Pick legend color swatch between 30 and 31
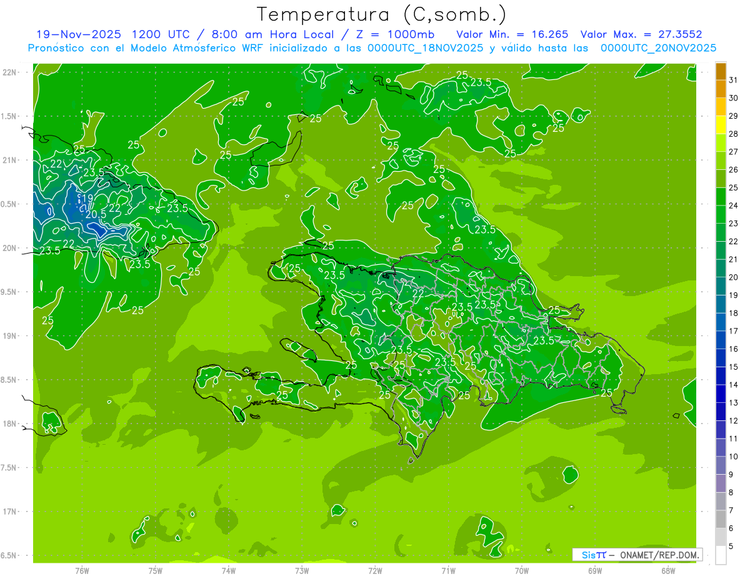 (x=721, y=89)
